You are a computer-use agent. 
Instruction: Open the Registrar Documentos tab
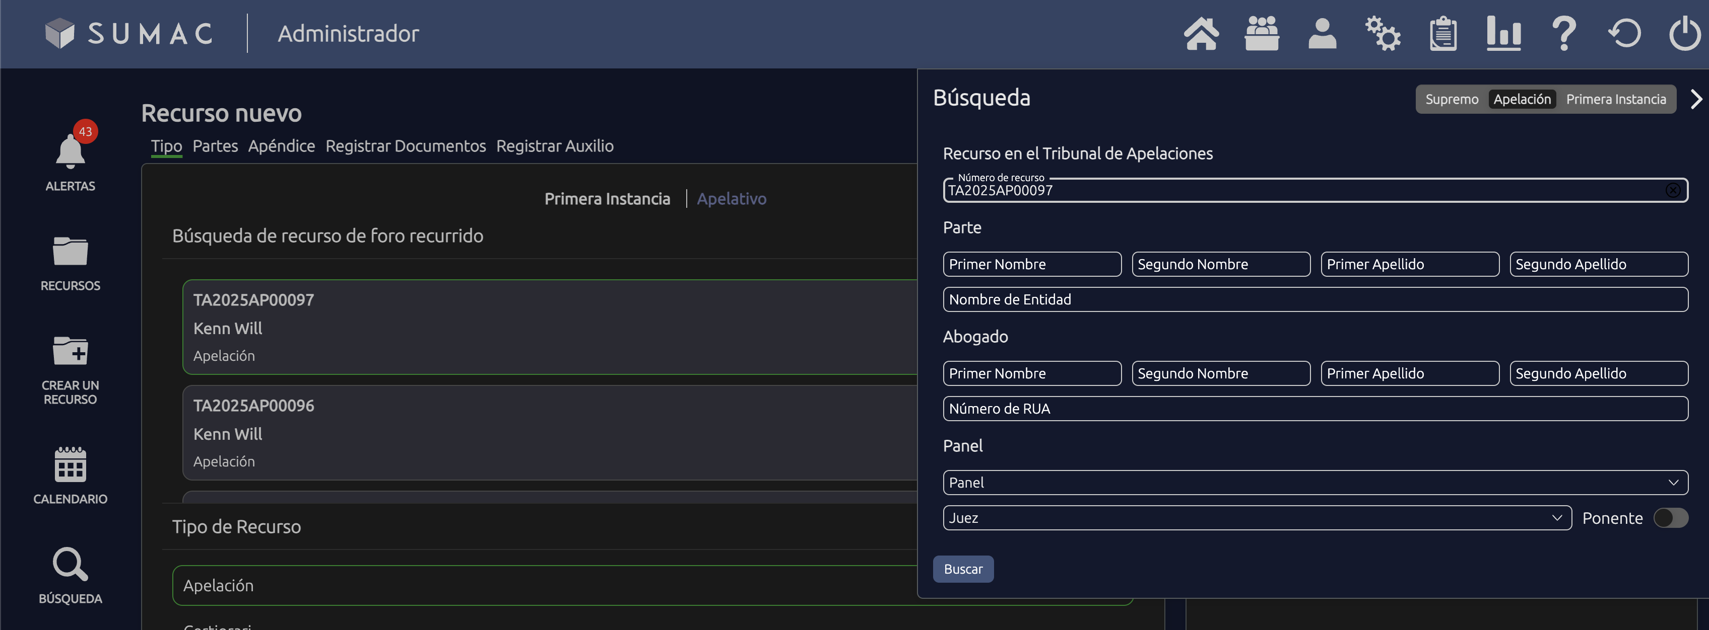tap(406, 146)
